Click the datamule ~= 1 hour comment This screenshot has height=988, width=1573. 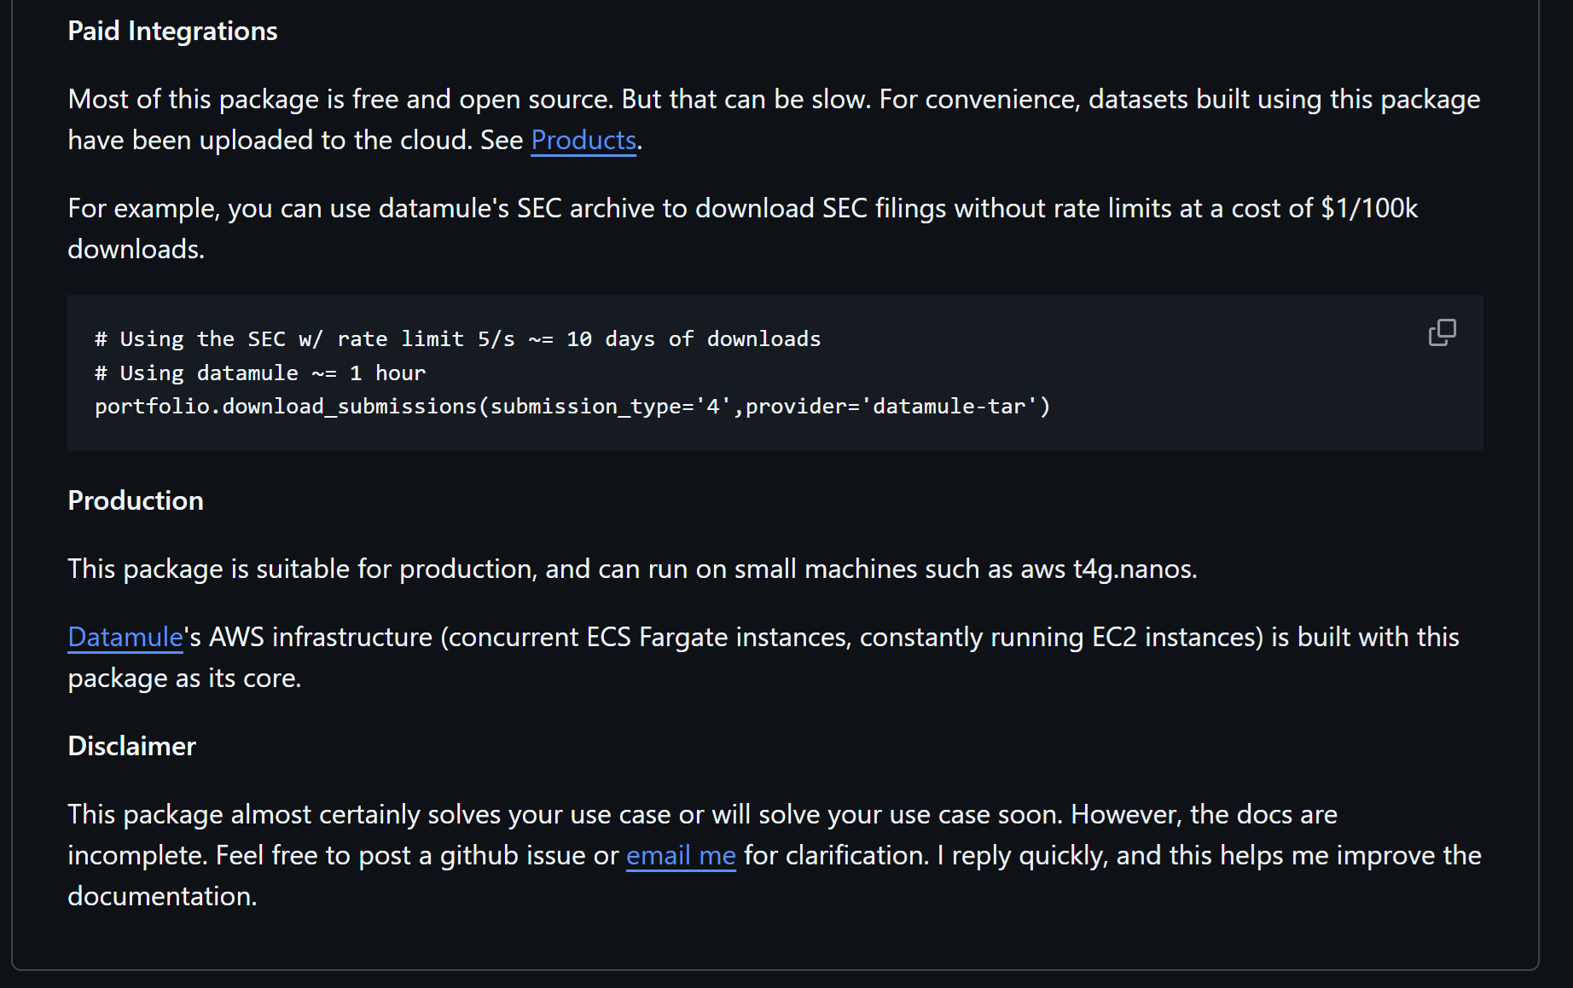(259, 373)
